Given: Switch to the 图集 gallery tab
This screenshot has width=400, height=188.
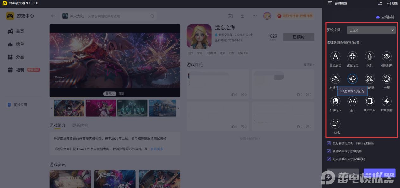Looking at the screenshot, I should (122, 94).
